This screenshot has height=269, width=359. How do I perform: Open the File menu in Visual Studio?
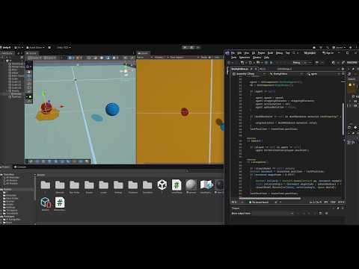point(233,53)
